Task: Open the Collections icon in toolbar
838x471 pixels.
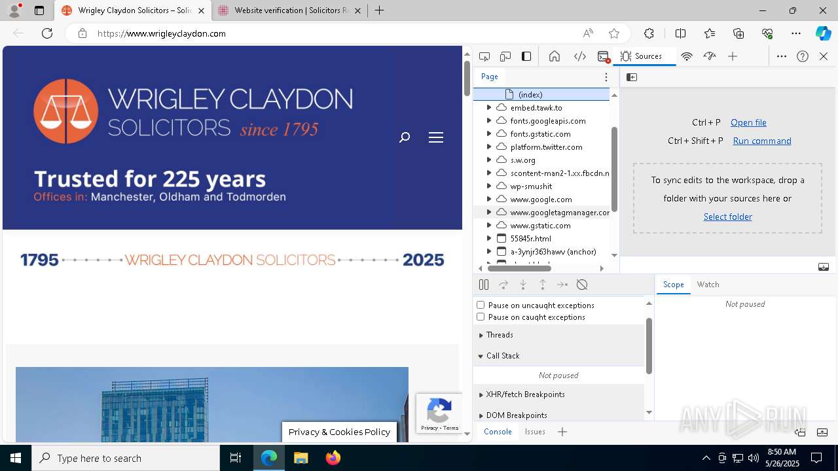Action: [738, 33]
